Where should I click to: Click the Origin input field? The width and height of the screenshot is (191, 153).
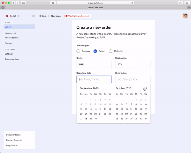coord(94,64)
